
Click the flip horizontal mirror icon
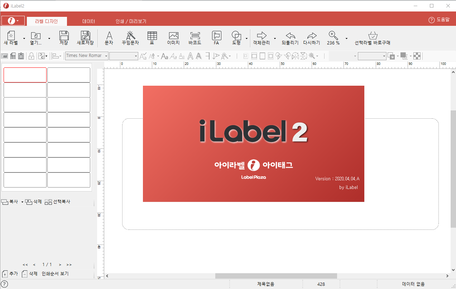(295, 56)
